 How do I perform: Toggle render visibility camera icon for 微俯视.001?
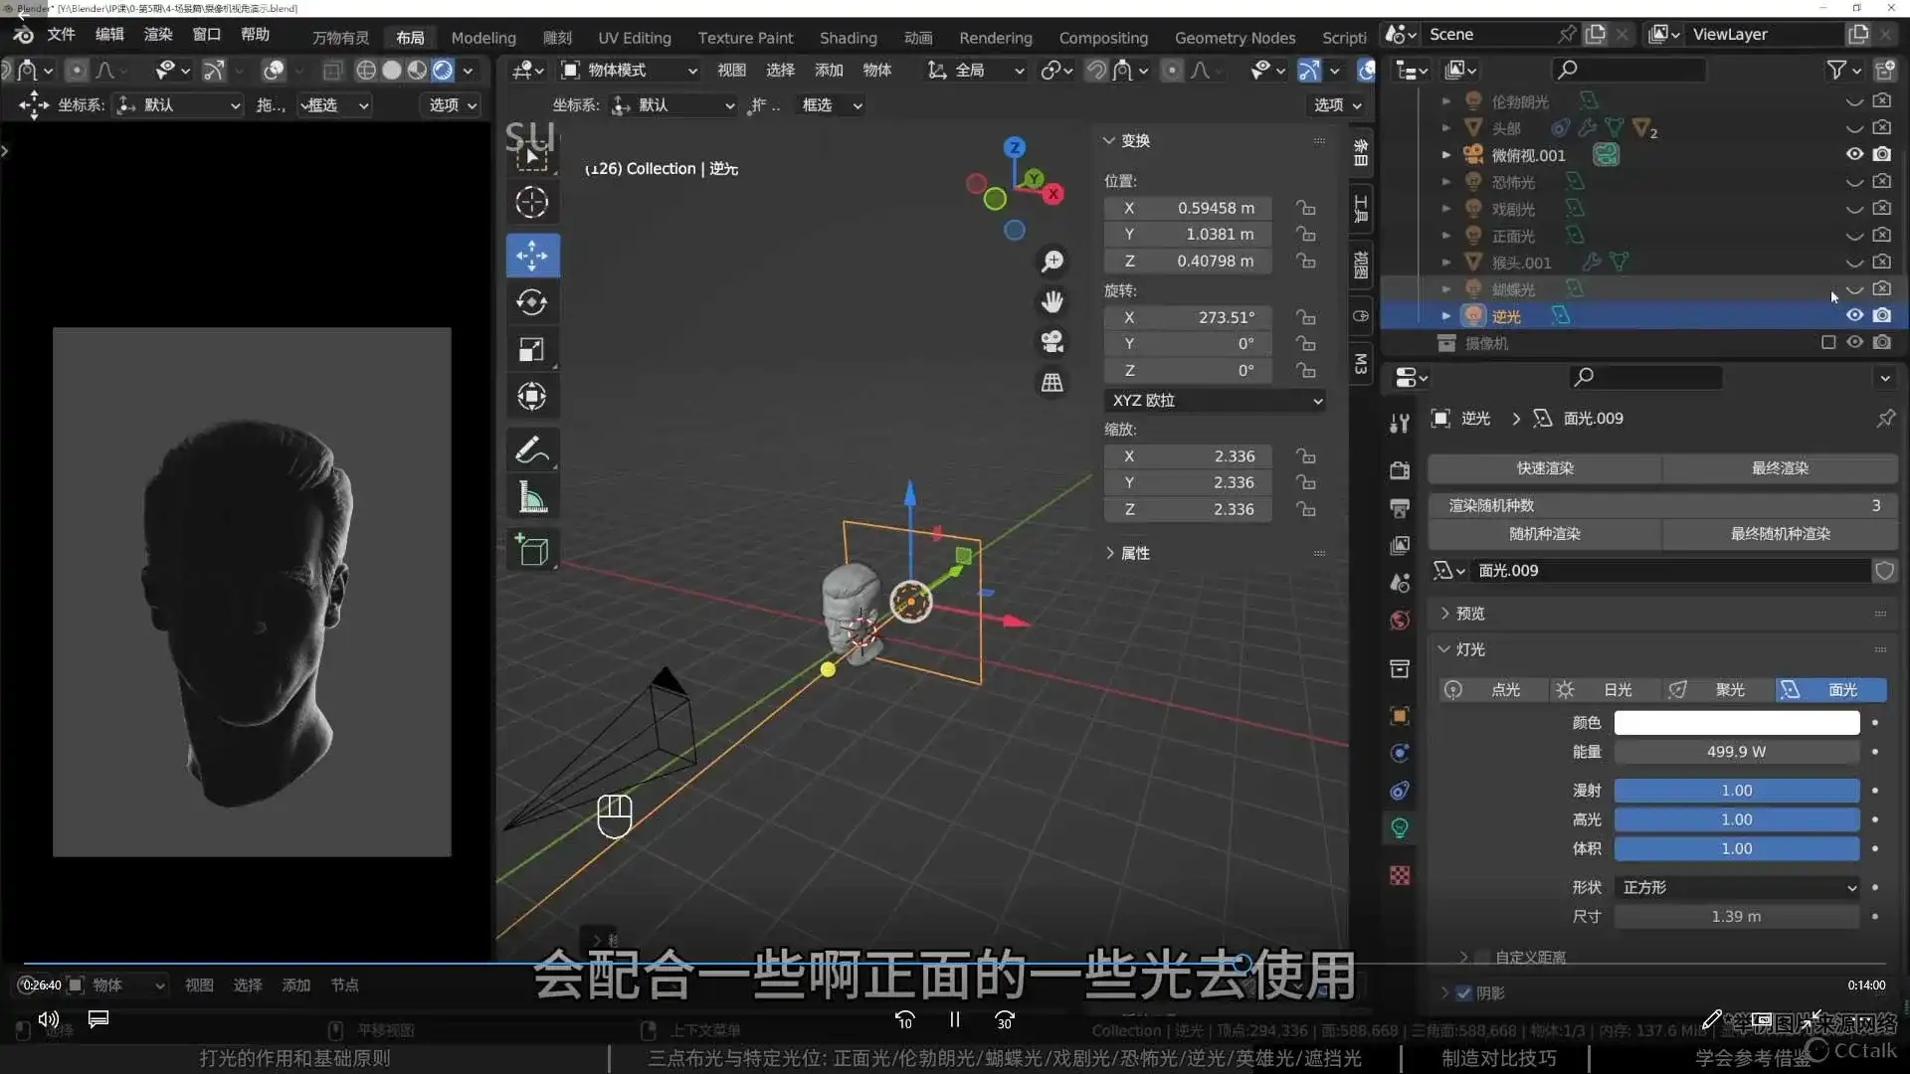point(1883,154)
